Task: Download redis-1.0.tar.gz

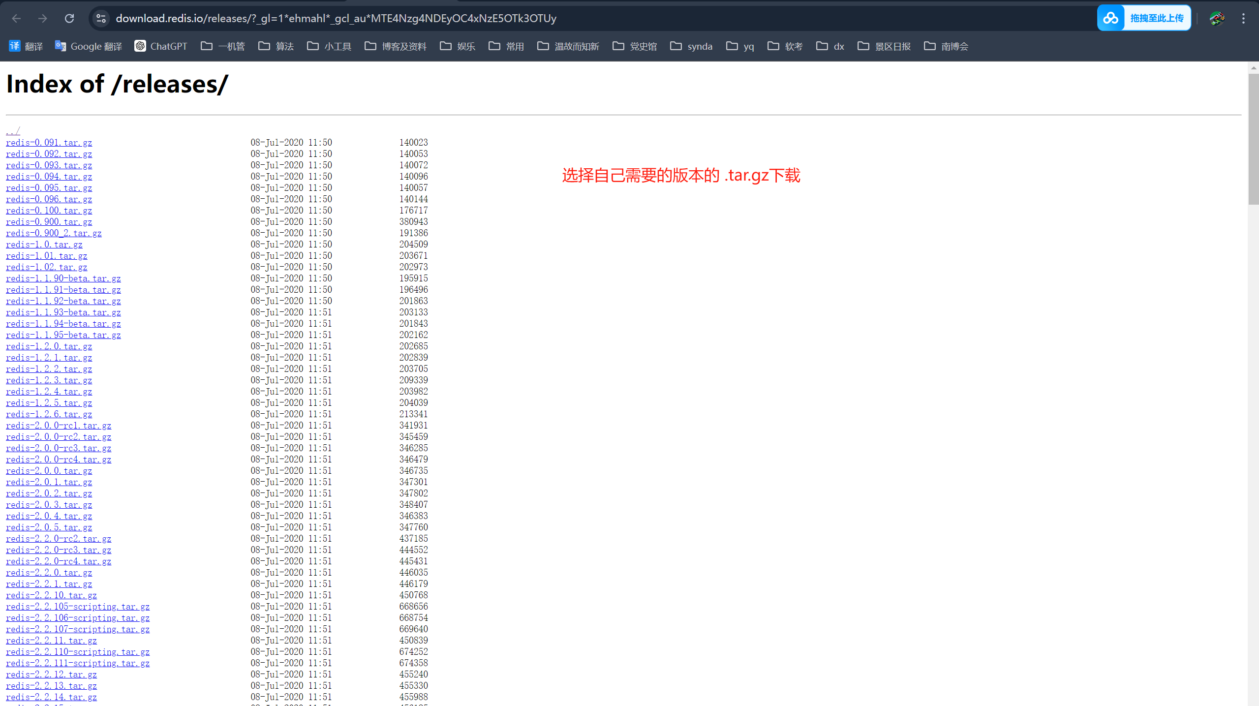Action: [44, 245]
